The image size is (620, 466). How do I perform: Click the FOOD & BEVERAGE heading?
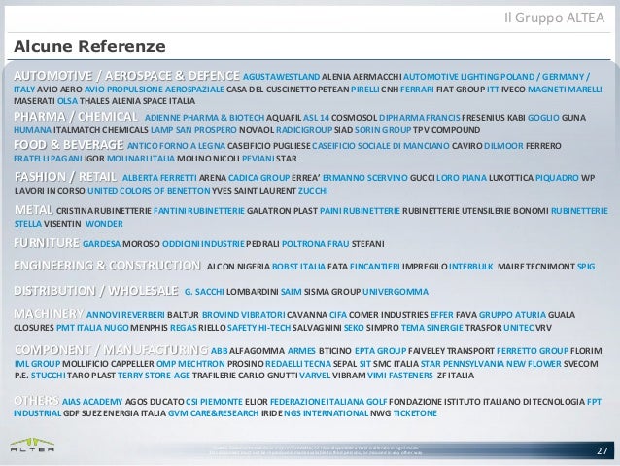pos(69,145)
